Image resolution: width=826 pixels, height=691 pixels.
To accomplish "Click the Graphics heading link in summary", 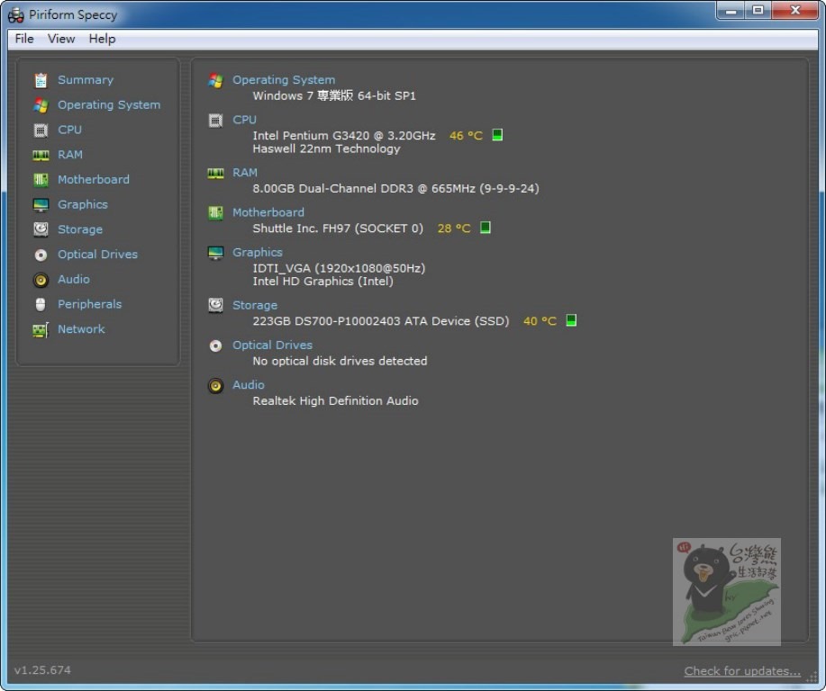I will pos(258,253).
